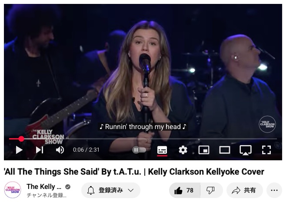Enable the miniplayer mode
The height and width of the screenshot is (202, 283).
[204, 150]
